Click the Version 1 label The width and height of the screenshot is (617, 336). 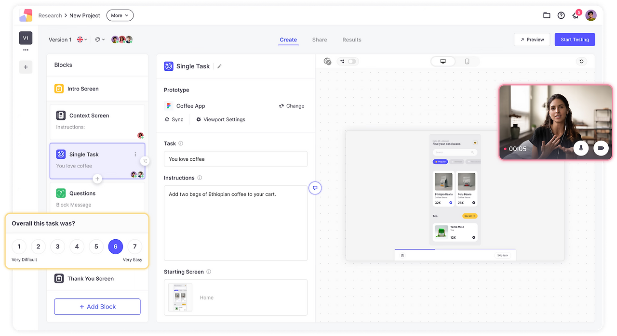point(60,39)
